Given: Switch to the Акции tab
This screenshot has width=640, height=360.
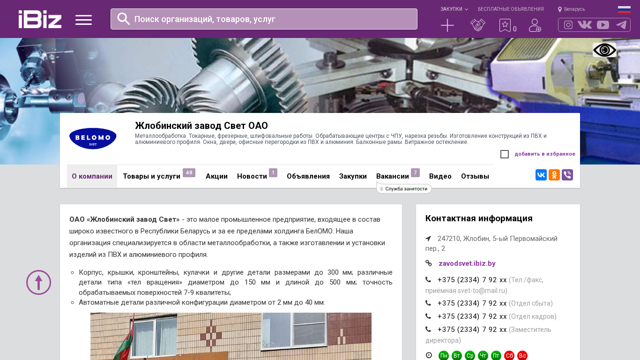Looking at the screenshot, I should click(216, 176).
